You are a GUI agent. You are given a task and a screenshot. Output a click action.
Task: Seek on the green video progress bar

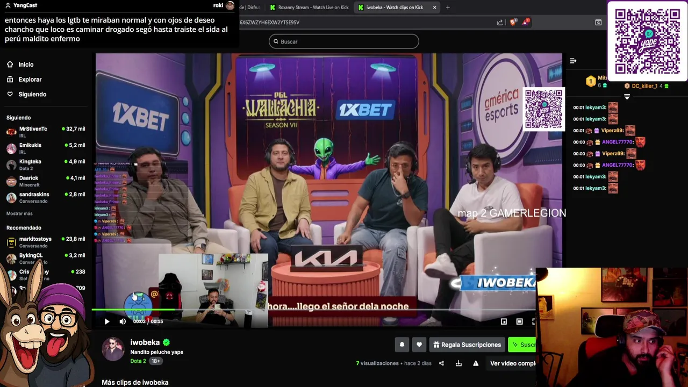pyautogui.click(x=313, y=310)
